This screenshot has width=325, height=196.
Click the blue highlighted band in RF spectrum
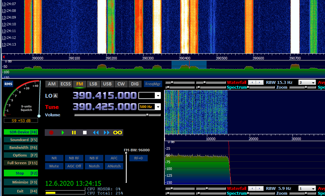click(x=189, y=65)
